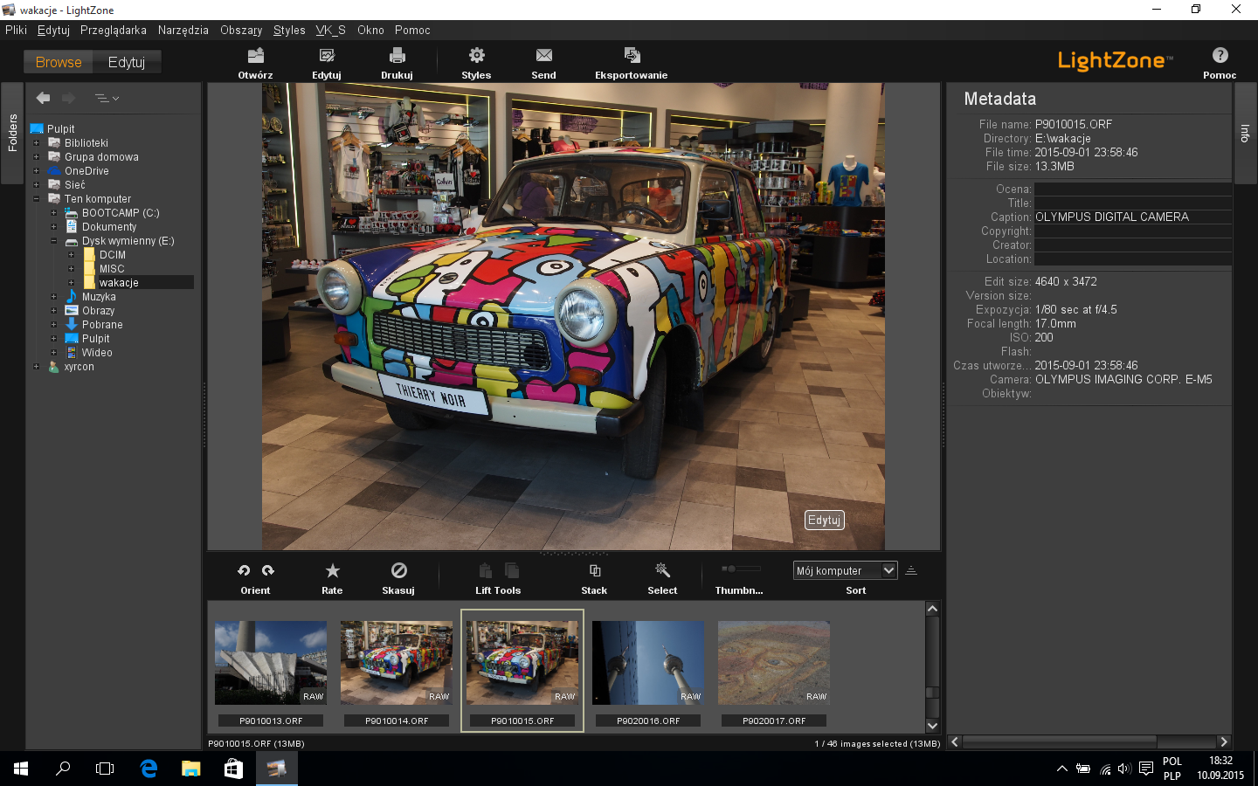This screenshot has height=786, width=1258.
Task: Expand the Grupa domowa tree node
Action: coord(36,157)
